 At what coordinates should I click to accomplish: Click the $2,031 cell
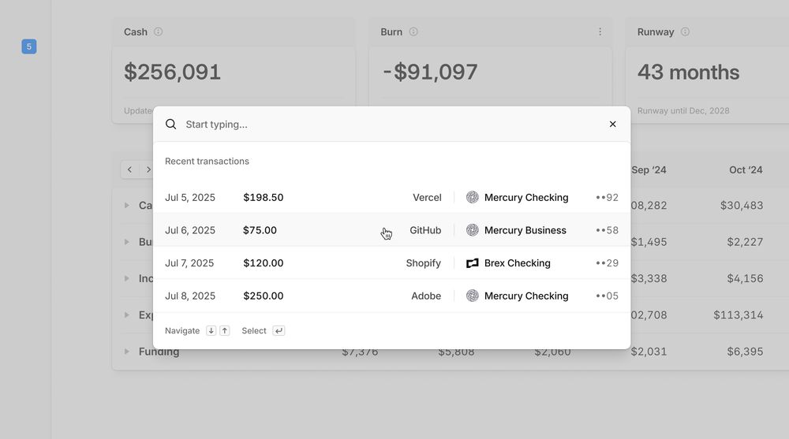(649, 352)
